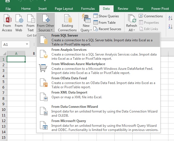Choose From SQL Server menu entry
The height and width of the screenshot is (141, 174).
coord(98,40)
